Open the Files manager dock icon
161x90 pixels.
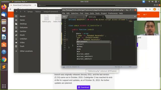click(4, 22)
